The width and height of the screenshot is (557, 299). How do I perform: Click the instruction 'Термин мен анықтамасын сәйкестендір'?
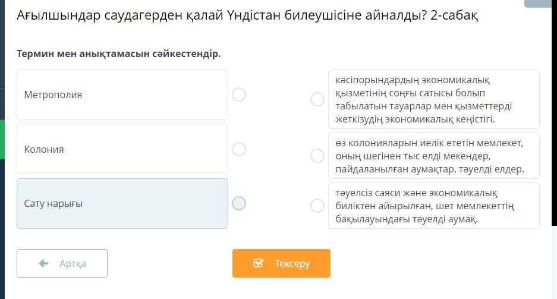(119, 54)
